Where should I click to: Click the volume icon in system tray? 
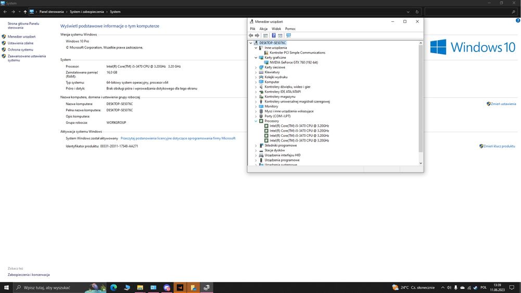pos(449,288)
